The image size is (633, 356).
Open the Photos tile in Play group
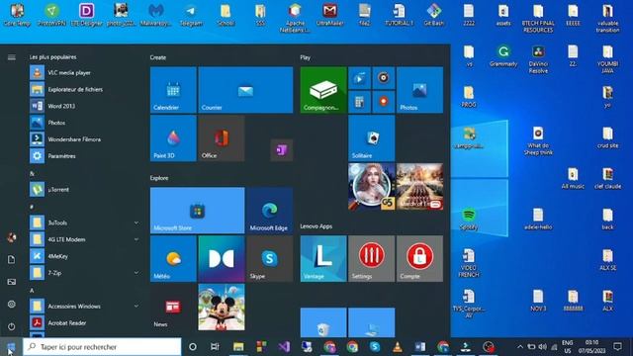pyautogui.click(x=419, y=90)
